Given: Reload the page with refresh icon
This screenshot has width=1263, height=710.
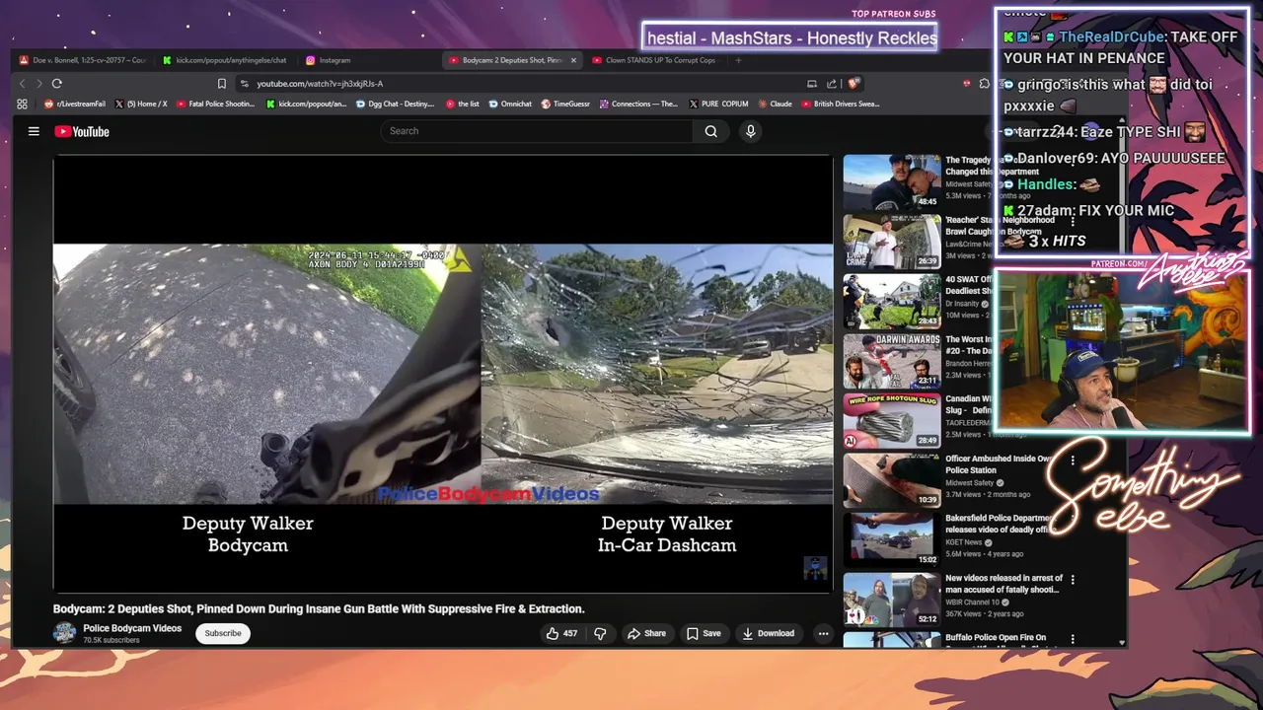Looking at the screenshot, I should 57,84.
